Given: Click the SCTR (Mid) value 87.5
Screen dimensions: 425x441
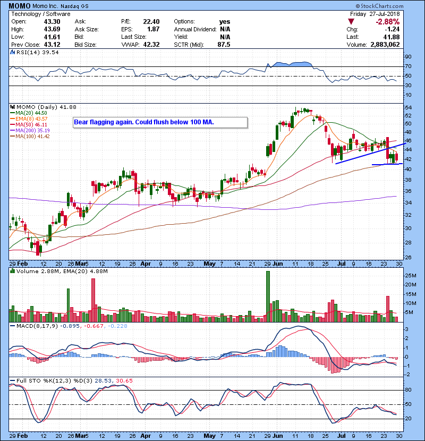Looking at the screenshot, I should pyautogui.click(x=224, y=45).
